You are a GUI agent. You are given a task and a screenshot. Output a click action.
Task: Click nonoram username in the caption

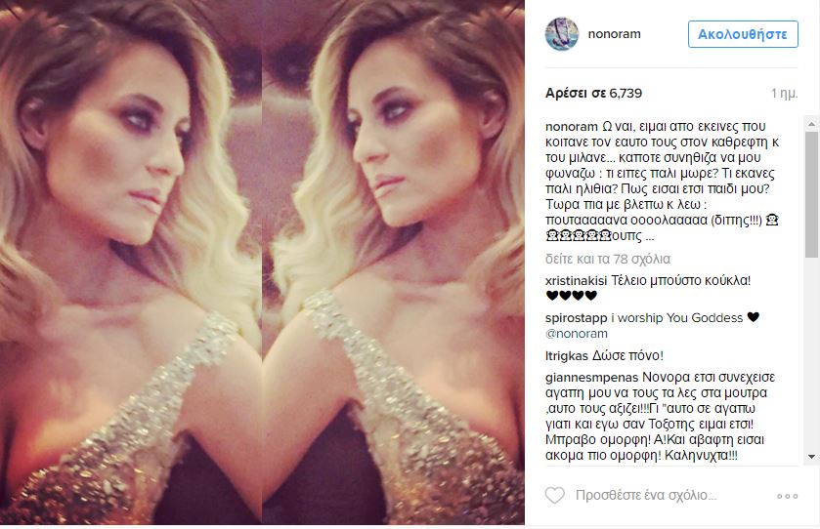click(571, 127)
